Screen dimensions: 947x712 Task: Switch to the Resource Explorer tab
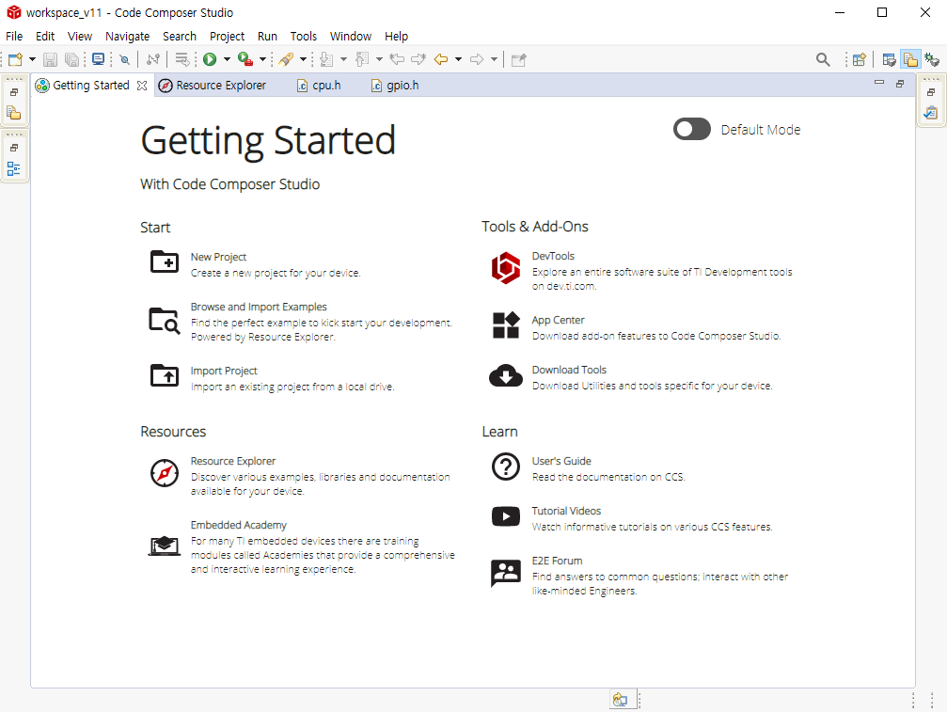point(213,86)
